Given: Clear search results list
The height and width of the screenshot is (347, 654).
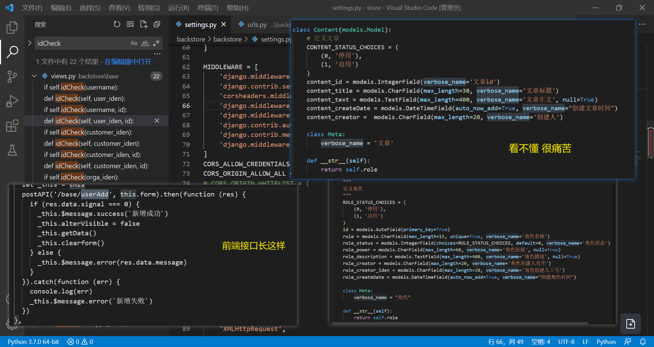Looking at the screenshot, I should pyautogui.click(x=130, y=25).
